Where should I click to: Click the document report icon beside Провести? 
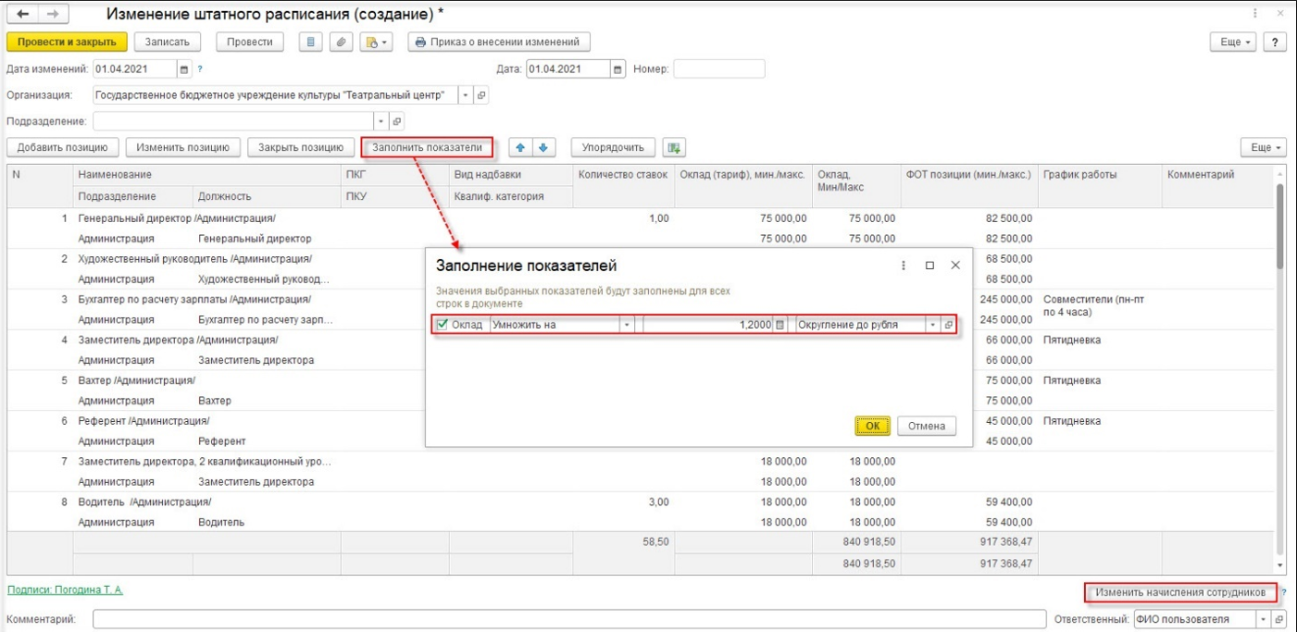312,42
